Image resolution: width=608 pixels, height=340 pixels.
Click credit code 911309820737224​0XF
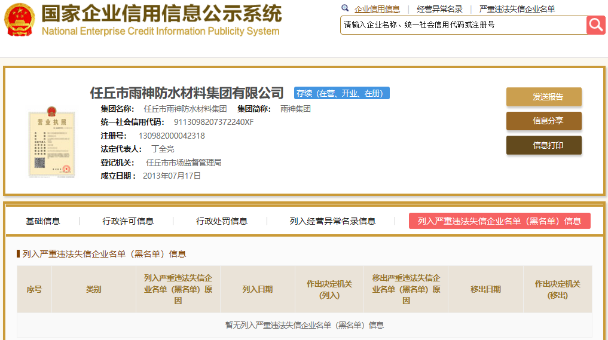pyautogui.click(x=213, y=122)
